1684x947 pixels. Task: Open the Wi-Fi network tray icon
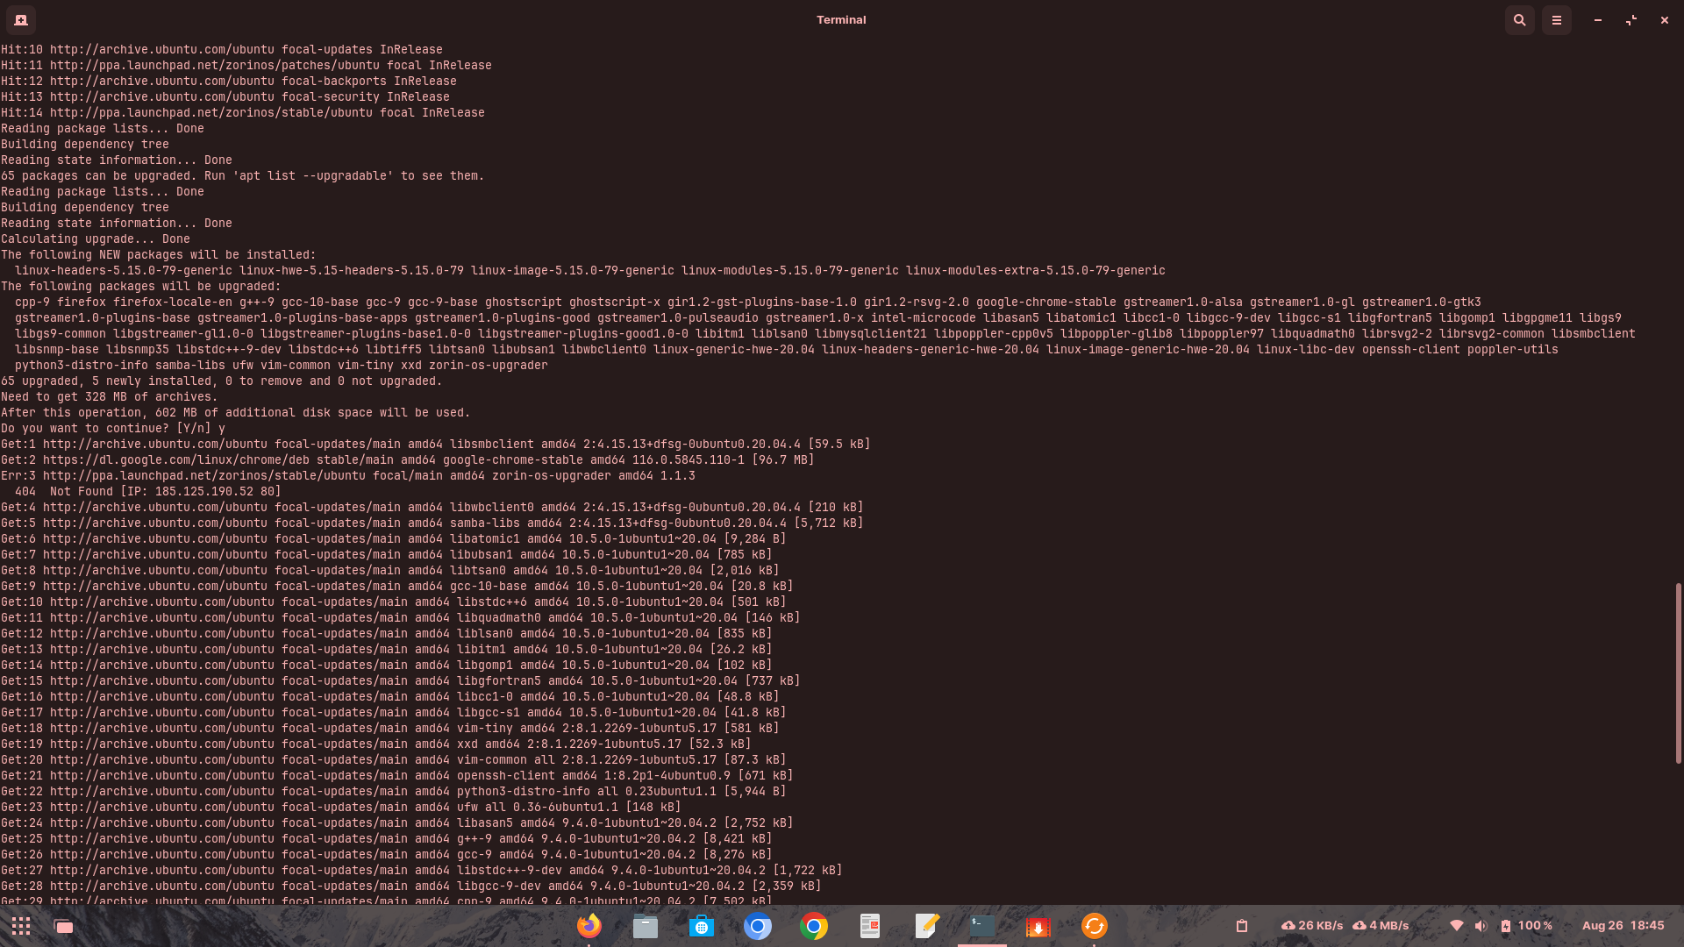pyautogui.click(x=1457, y=926)
